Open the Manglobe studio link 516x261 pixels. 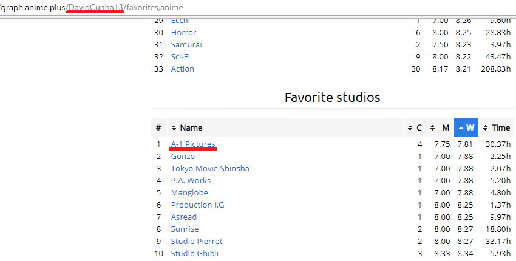click(189, 192)
